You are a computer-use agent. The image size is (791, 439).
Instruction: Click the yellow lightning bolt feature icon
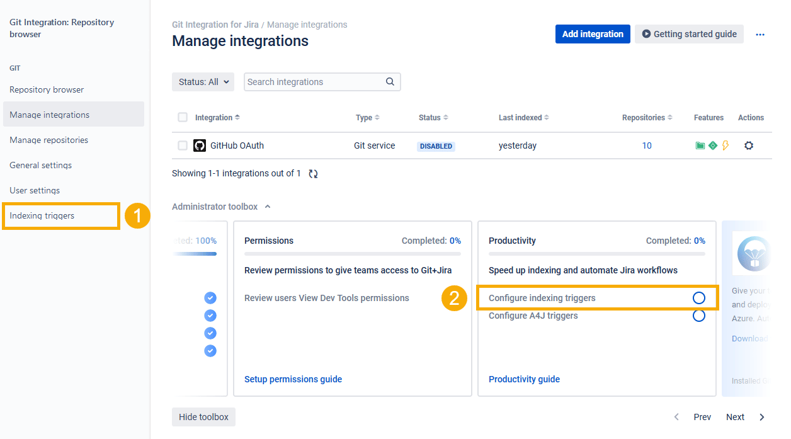725,145
